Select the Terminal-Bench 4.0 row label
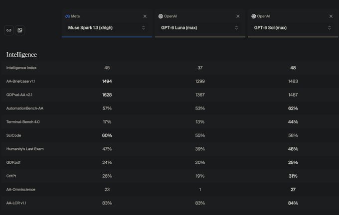Image resolution: width=339 pixels, height=215 pixels. pyautogui.click(x=23, y=122)
